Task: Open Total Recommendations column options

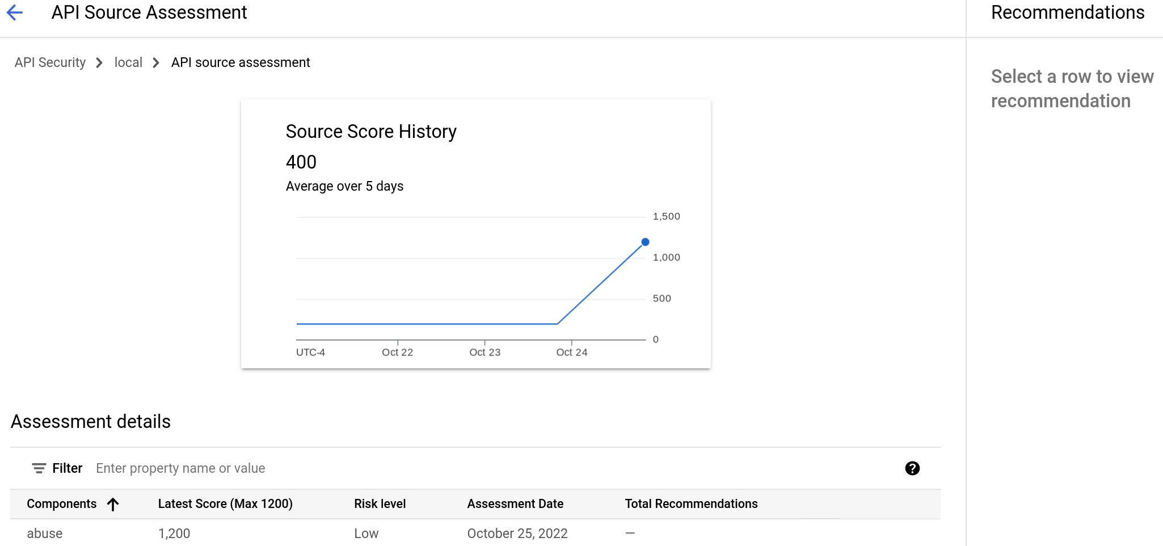Action: point(691,503)
